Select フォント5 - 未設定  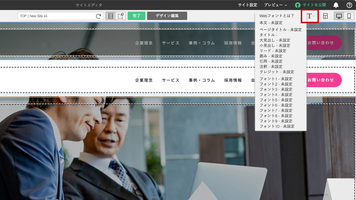click(x=276, y=100)
